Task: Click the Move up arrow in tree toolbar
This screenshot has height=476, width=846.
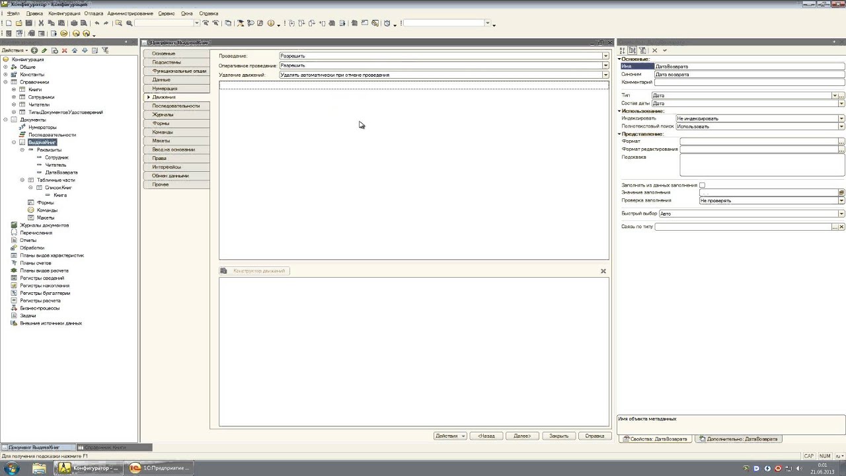Action: pos(75,50)
